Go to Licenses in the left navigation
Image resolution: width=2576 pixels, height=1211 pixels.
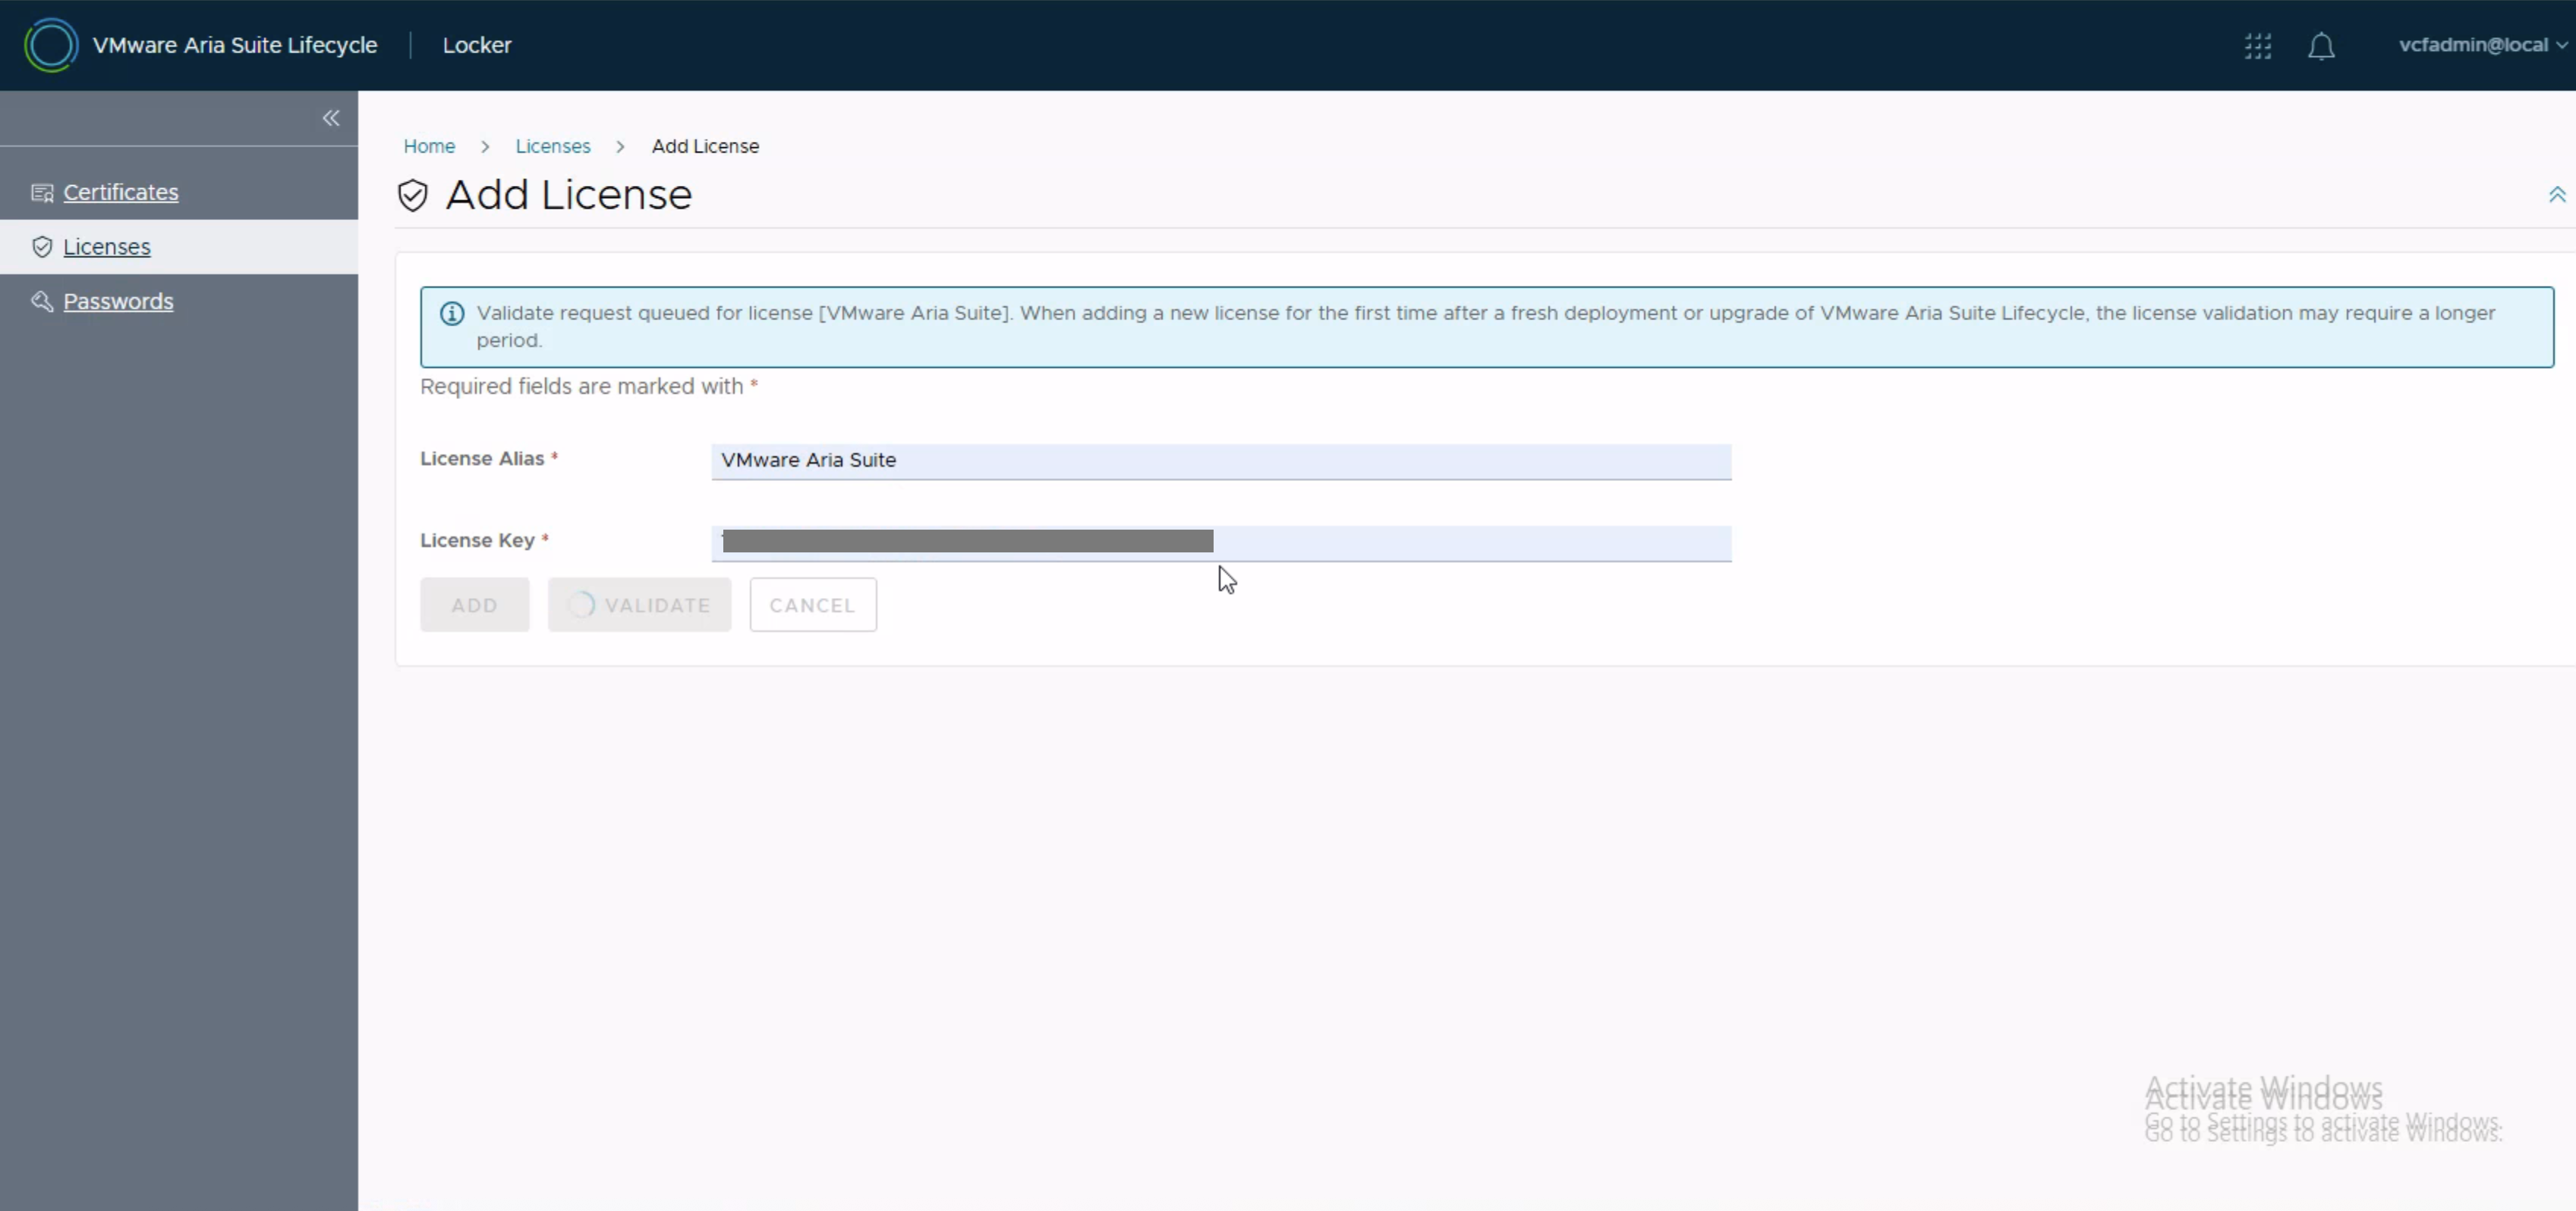(x=107, y=247)
